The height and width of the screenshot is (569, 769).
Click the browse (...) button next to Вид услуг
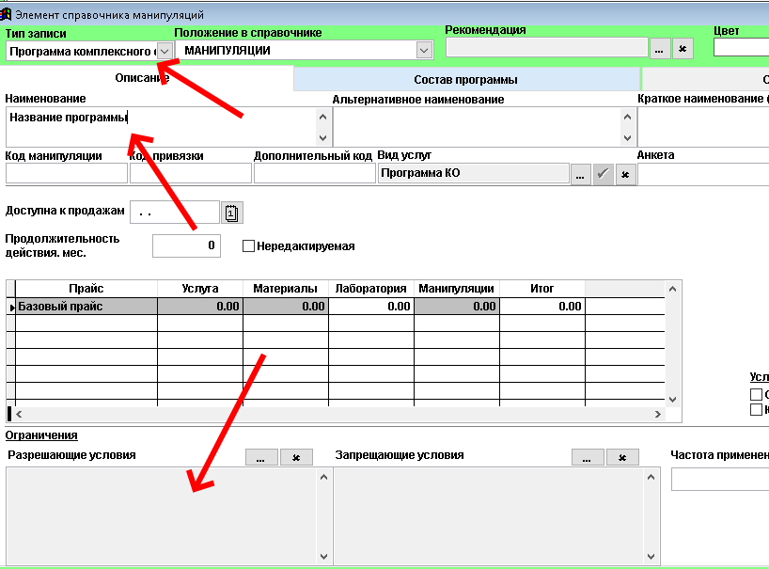[x=580, y=174]
